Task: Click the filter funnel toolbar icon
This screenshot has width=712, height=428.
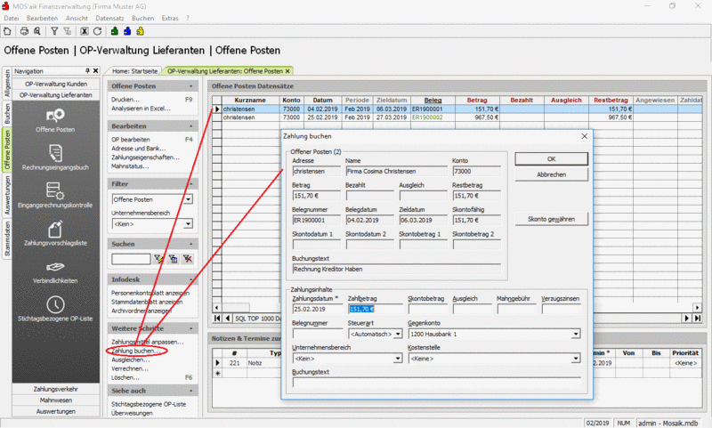Action: click(x=54, y=31)
